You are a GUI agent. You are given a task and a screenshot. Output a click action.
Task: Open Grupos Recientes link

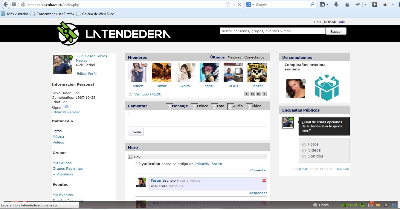(x=68, y=169)
